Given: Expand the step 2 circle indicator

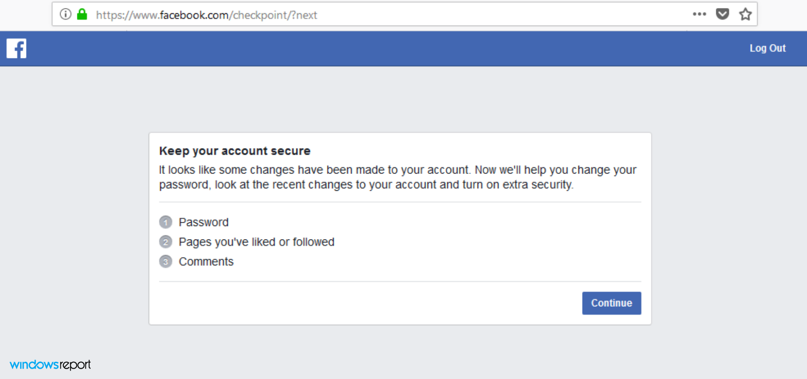Looking at the screenshot, I should tap(166, 242).
